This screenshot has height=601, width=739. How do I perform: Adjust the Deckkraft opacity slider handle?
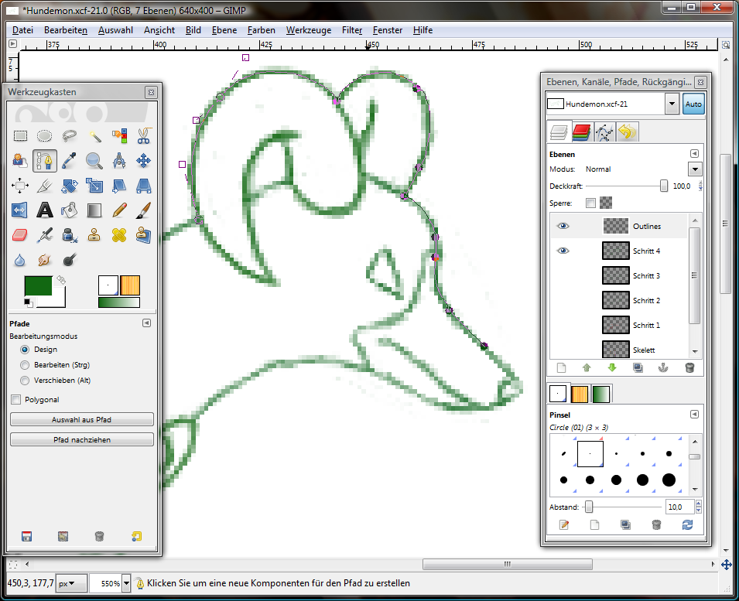(664, 186)
